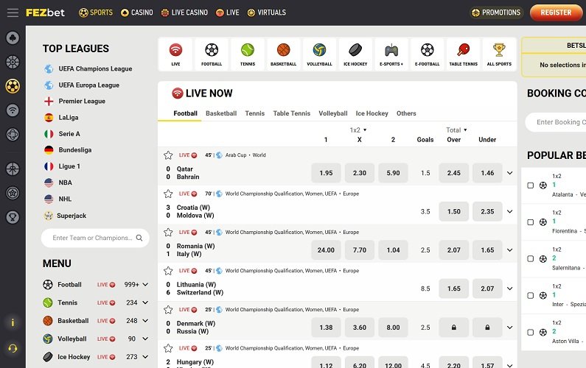Open the E-Sports gamepad tile

(x=391, y=54)
